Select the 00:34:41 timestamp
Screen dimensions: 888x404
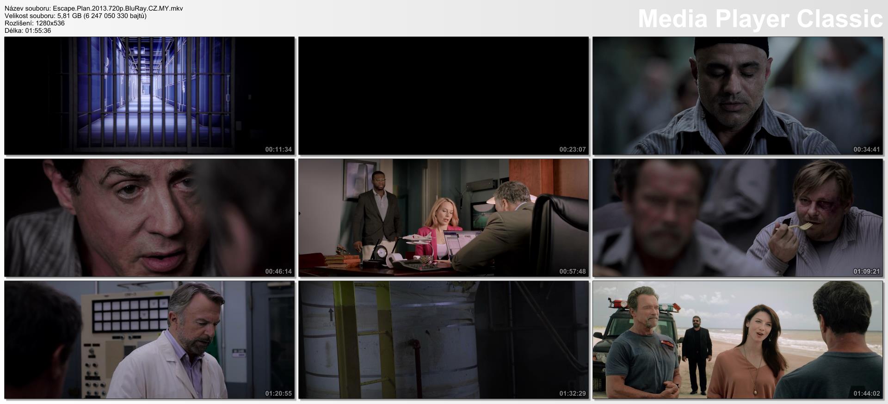(866, 149)
